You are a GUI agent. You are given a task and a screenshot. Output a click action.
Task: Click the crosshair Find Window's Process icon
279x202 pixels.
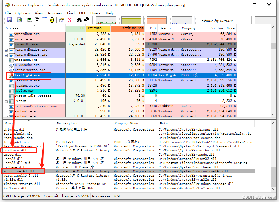point(86,20)
